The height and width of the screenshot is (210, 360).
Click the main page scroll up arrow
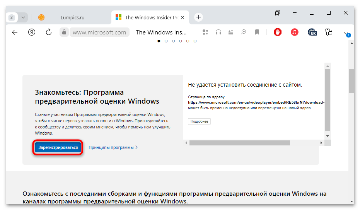[x=351, y=43]
